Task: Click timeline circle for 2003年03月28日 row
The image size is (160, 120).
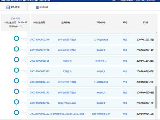Action: (16, 81)
